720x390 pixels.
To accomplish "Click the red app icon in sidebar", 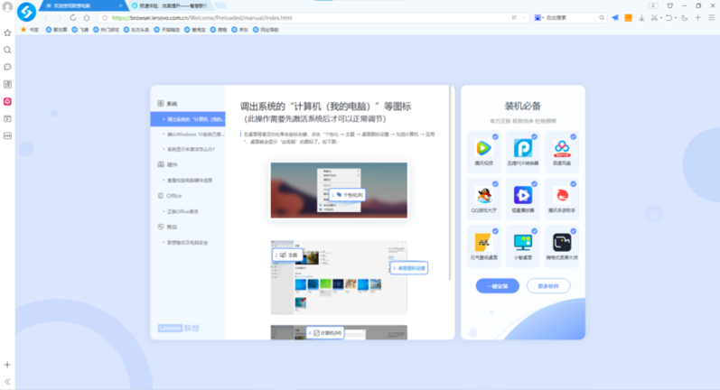I will (x=8, y=101).
